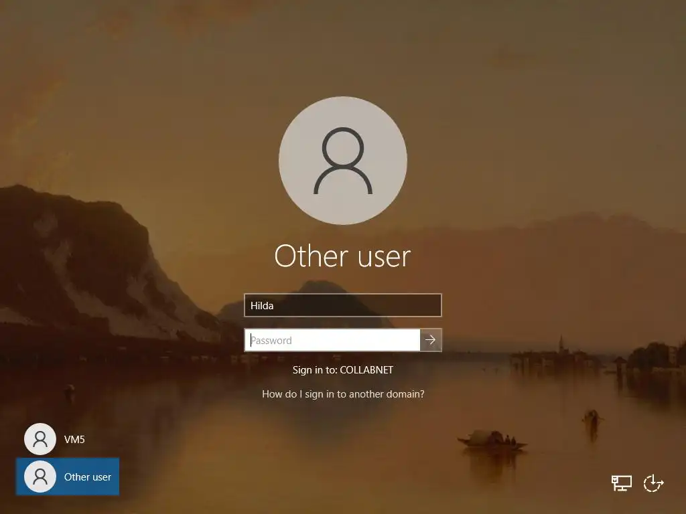Click the 'Other user' heading text
Screen dimensions: 686x514
[x=342, y=256]
